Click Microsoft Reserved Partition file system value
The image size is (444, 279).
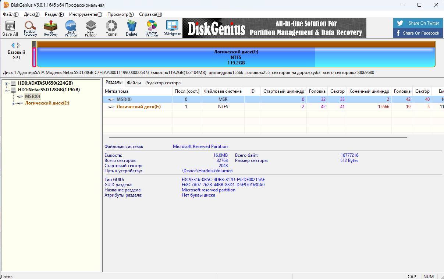tap(200, 146)
